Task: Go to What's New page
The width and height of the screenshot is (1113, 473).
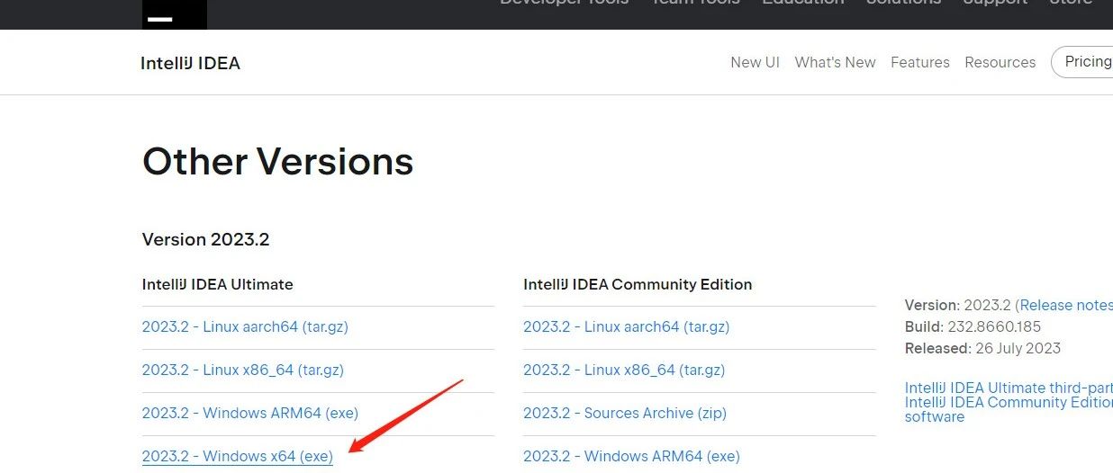Action: coord(835,62)
